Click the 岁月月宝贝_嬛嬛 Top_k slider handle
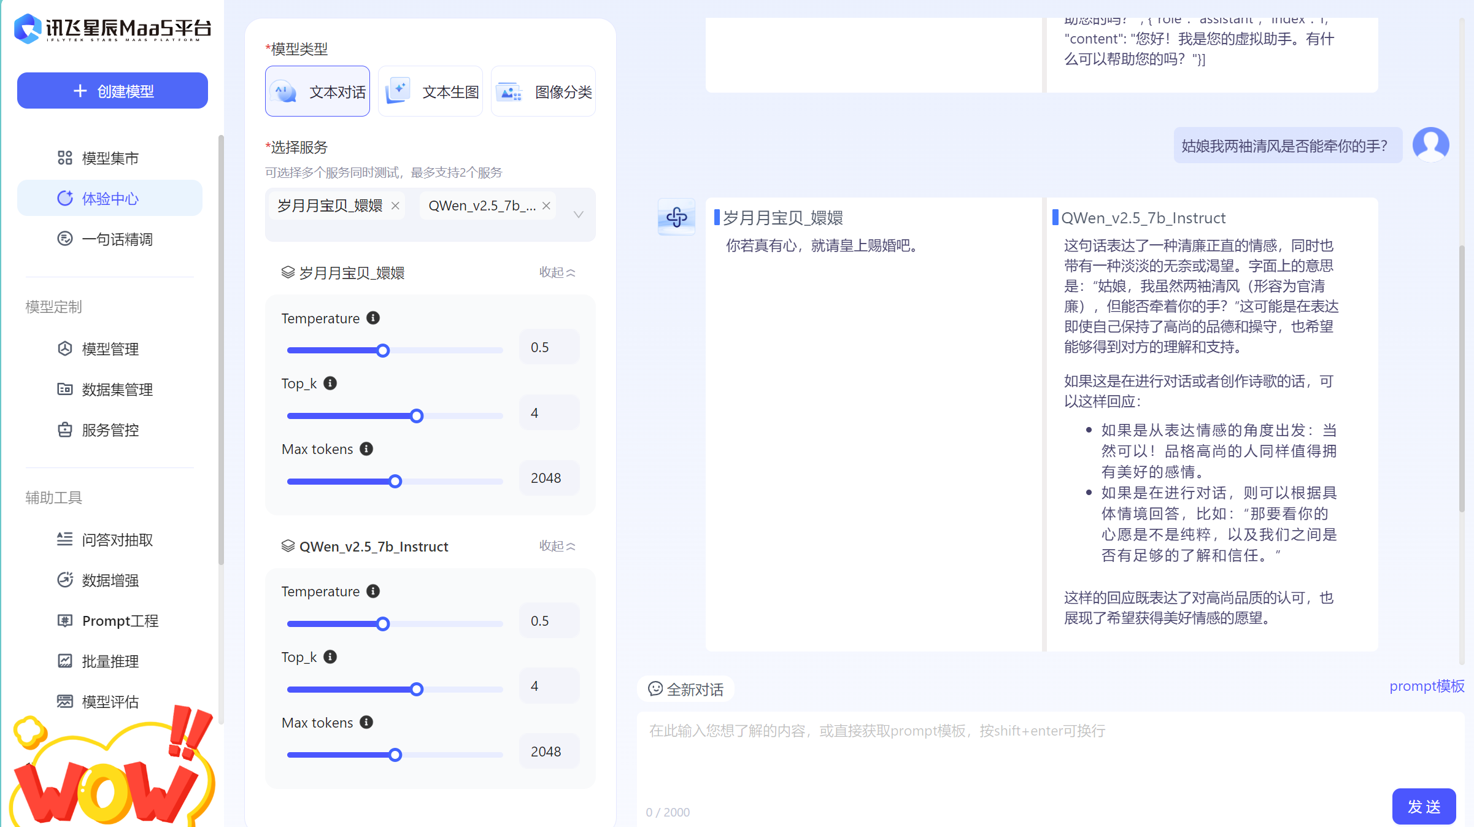Viewport: 1474px width, 827px height. (417, 416)
